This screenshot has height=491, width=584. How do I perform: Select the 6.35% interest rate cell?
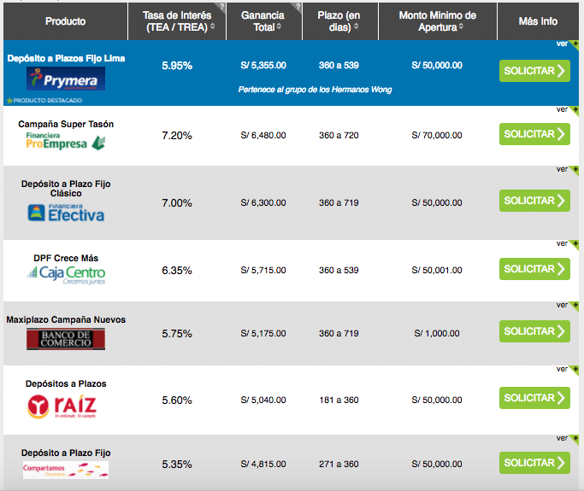(177, 271)
